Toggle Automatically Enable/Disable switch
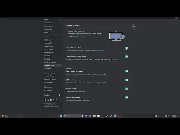Screen dimensions: 180x135 [x=126, y=57]
